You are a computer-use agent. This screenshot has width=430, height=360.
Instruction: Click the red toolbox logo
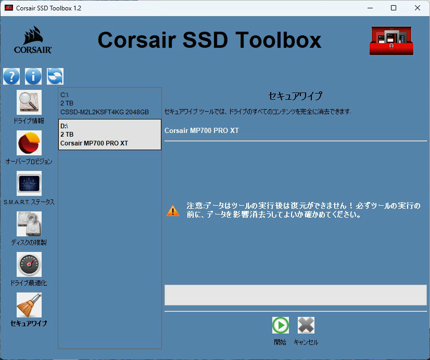[x=391, y=41]
